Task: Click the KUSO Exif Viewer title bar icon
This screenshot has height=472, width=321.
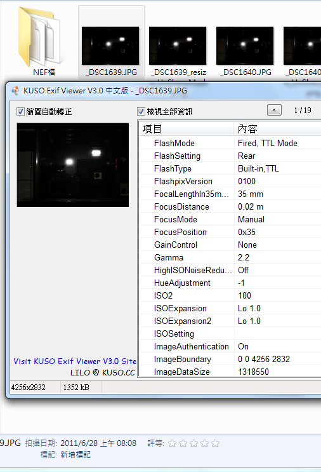Action: pos(15,91)
